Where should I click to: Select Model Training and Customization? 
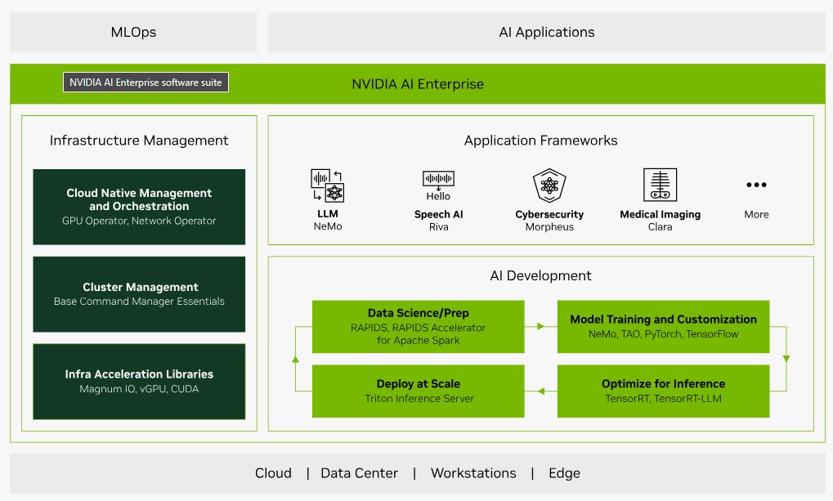tap(663, 325)
